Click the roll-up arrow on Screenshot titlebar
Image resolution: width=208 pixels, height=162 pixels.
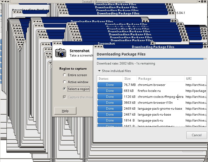pos(60,44)
